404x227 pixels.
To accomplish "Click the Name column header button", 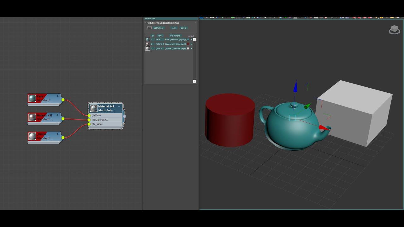I will coord(160,36).
